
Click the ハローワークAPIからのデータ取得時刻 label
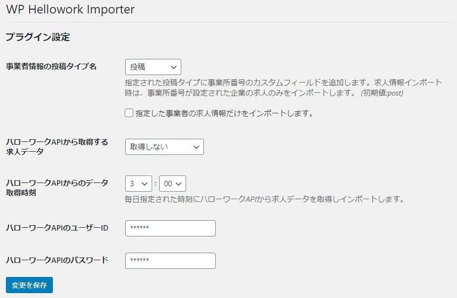57,187
